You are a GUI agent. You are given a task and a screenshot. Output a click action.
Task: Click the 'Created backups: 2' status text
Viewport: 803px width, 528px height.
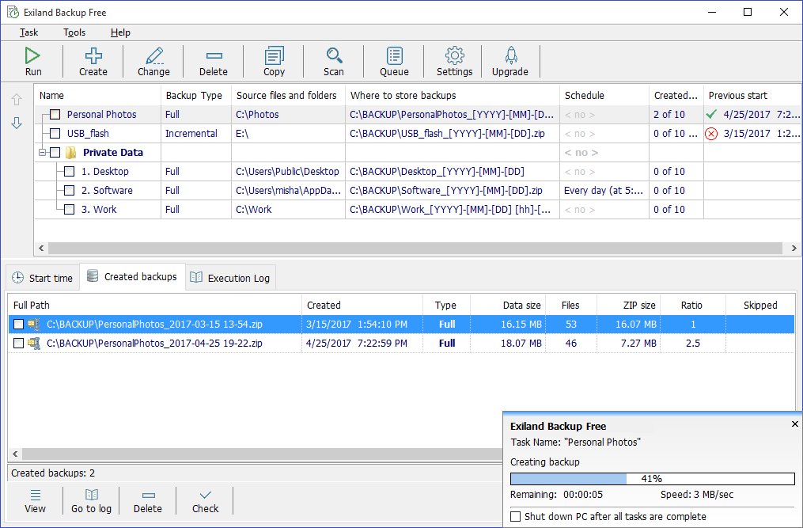coord(53,473)
